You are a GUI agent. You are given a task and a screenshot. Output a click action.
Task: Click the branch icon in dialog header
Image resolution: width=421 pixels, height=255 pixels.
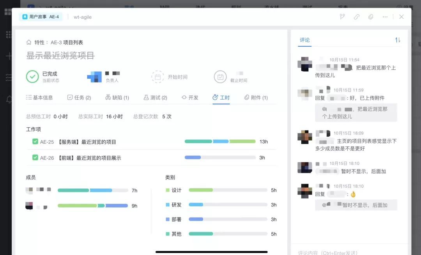click(x=342, y=17)
